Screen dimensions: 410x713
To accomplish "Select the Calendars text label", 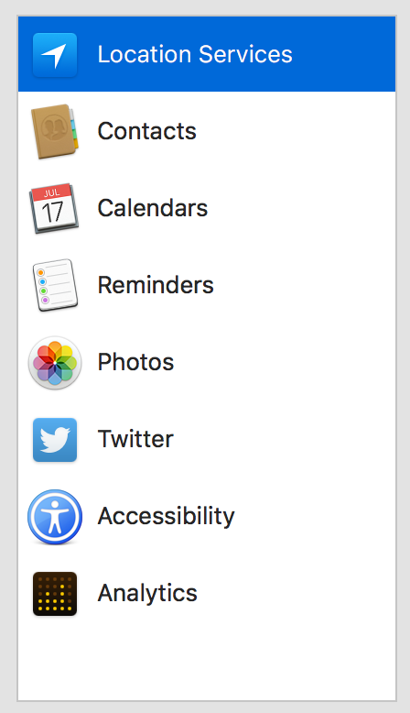I will 153,208.
